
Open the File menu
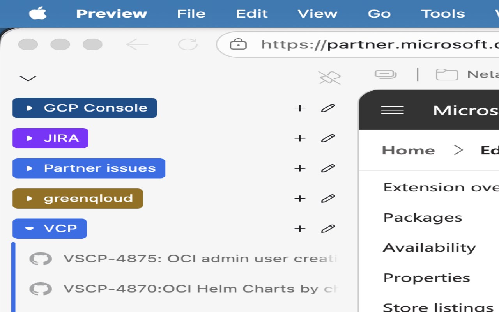pos(191,14)
